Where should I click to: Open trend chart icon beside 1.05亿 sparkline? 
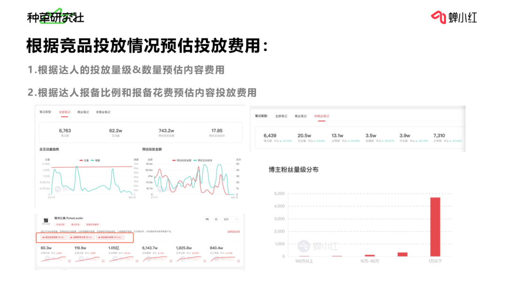(137, 261)
